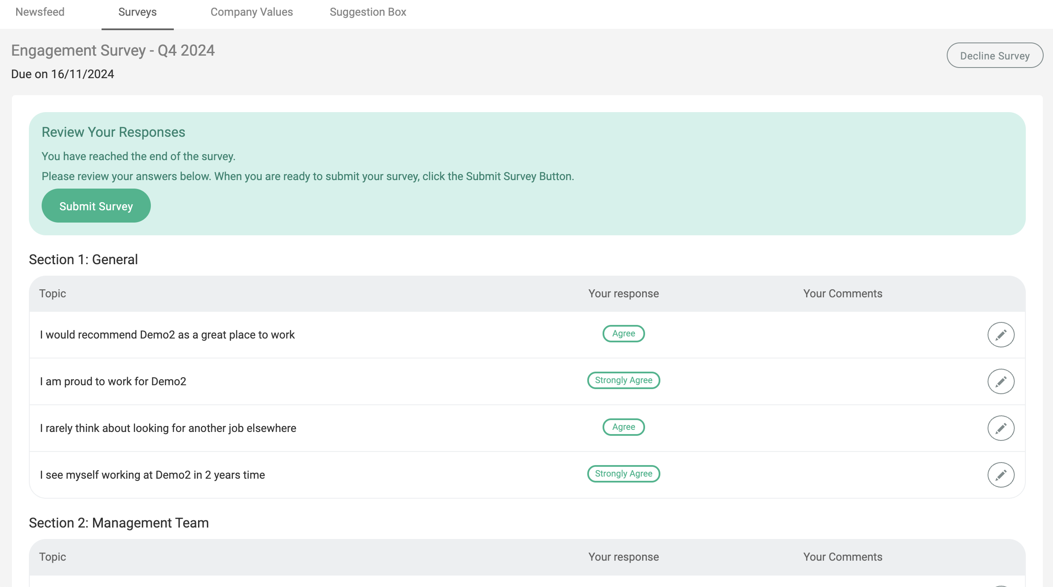Open the Suggestion Box tab

(368, 12)
